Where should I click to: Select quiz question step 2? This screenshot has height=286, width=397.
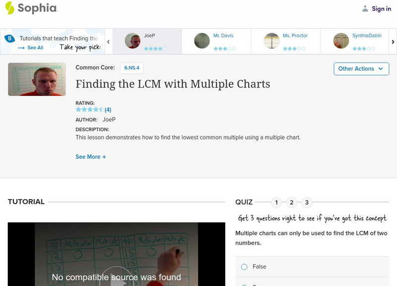(x=291, y=202)
